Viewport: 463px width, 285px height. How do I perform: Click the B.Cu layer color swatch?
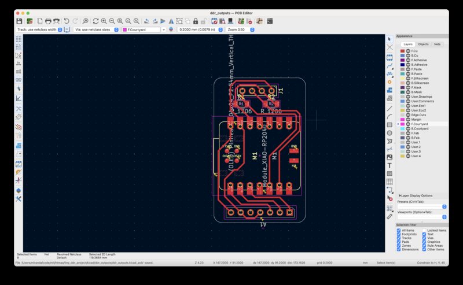402,55
